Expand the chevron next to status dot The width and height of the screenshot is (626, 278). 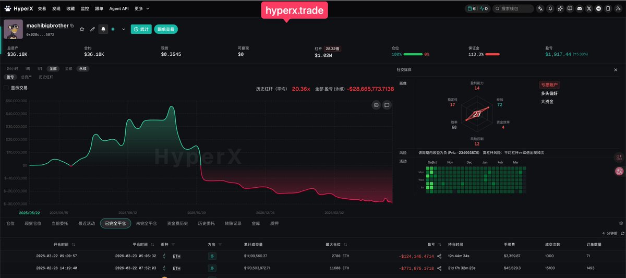point(124,29)
